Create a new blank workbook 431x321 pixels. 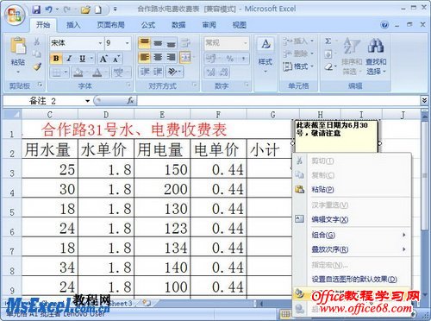coord(98,9)
